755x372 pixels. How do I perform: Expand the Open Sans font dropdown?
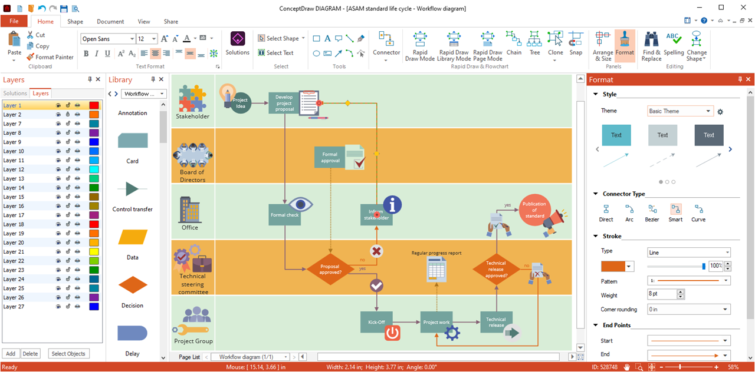(132, 39)
